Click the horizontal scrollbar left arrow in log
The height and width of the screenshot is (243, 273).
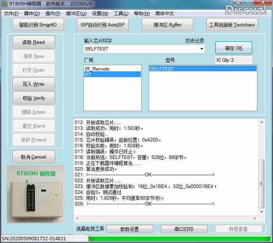pyautogui.click(x=77, y=218)
